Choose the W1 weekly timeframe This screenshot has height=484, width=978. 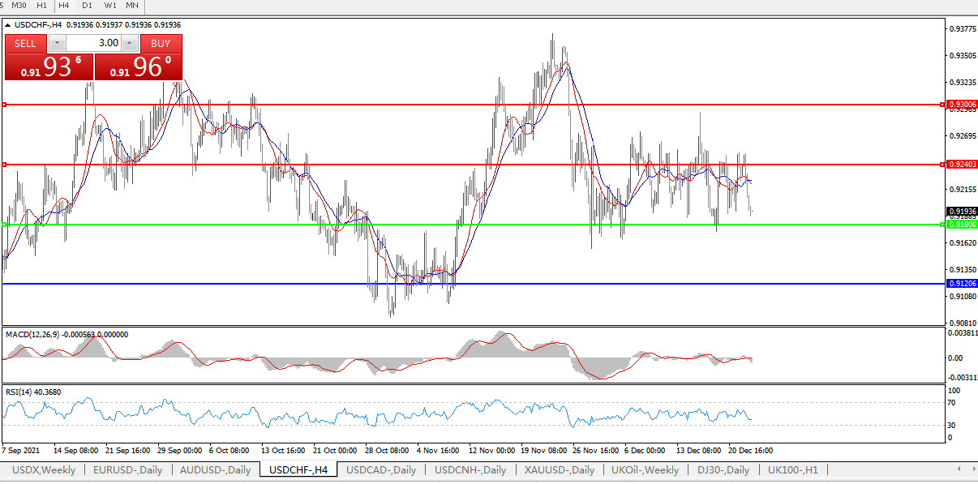109,6
